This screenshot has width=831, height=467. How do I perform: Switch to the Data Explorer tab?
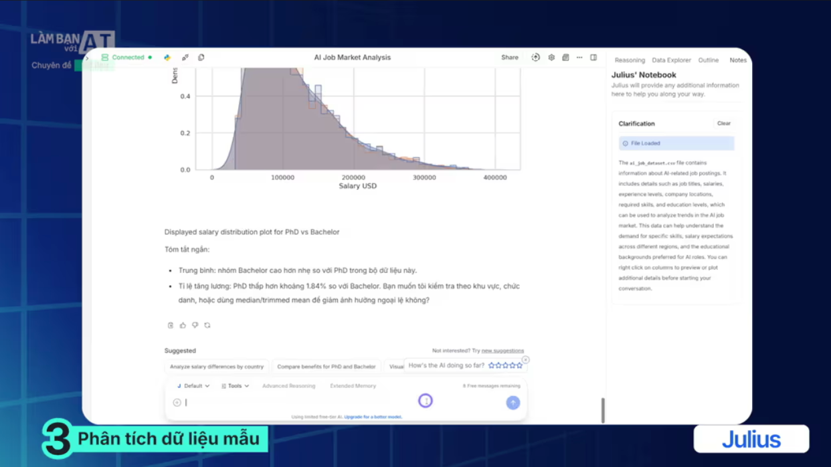pos(671,60)
